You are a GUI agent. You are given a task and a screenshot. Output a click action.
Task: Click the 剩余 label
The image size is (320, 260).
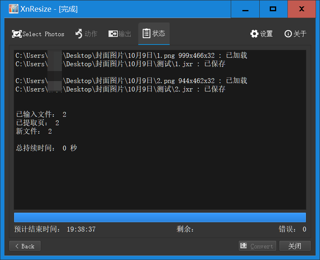(x=185, y=229)
